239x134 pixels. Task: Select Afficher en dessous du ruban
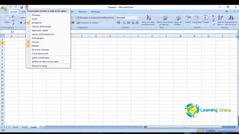coord(48,62)
